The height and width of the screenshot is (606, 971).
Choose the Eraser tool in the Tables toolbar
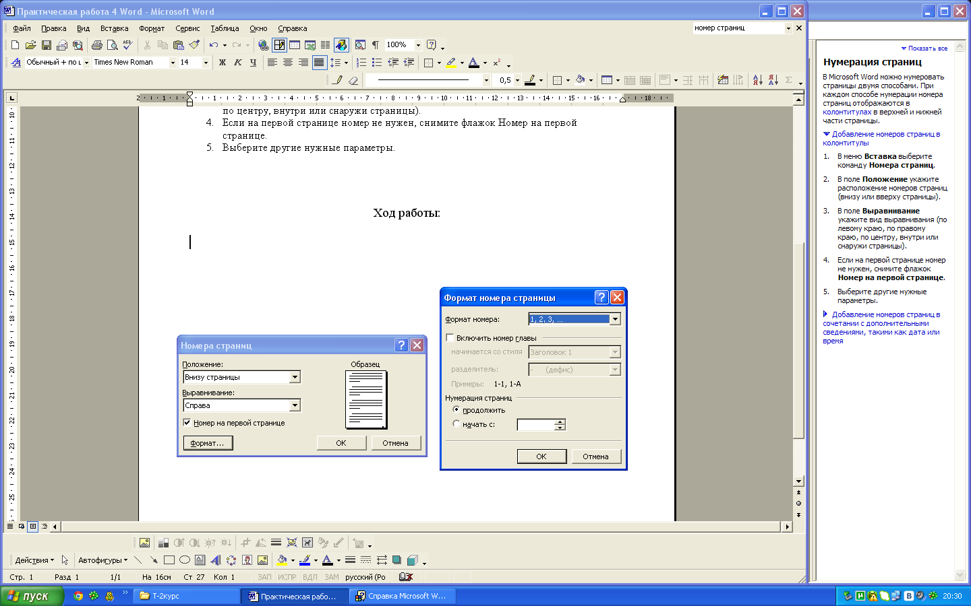[353, 80]
